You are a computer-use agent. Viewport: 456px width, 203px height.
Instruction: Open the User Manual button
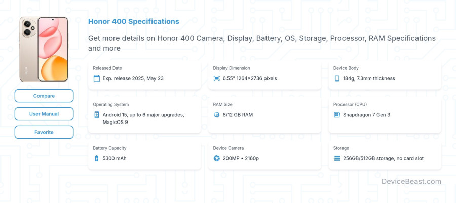coord(44,114)
